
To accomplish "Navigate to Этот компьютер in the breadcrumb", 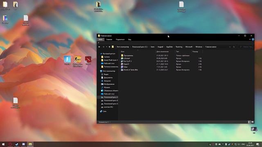I will point(123,47).
